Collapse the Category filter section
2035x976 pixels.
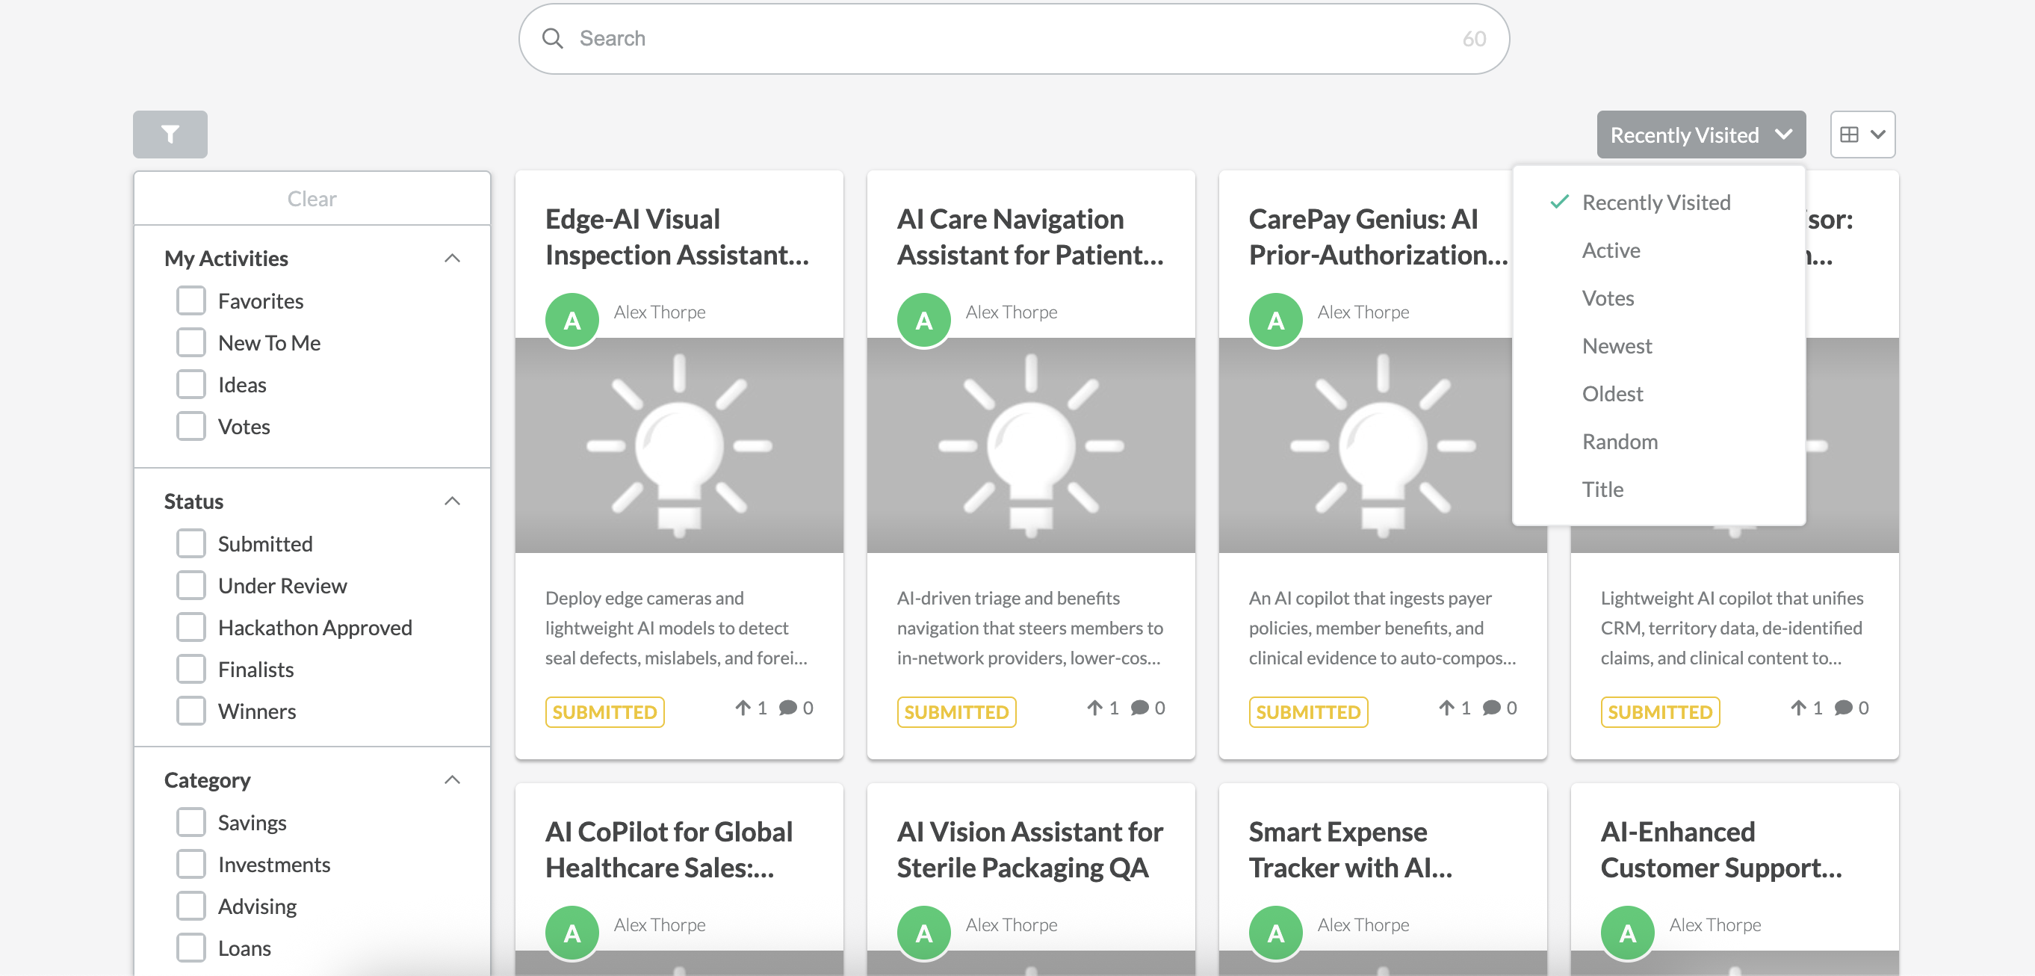(x=452, y=780)
